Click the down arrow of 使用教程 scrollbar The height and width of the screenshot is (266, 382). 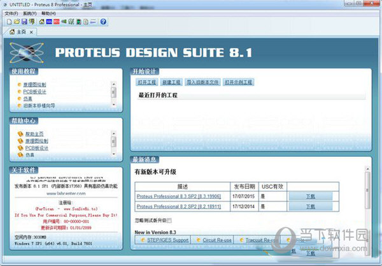[x=113, y=105]
